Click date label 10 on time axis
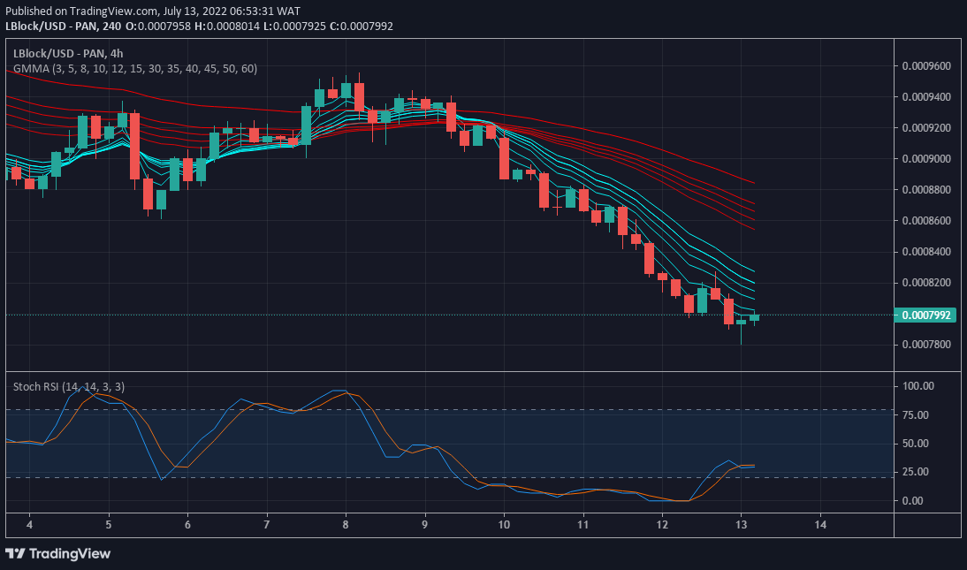The height and width of the screenshot is (570, 967). click(x=504, y=524)
